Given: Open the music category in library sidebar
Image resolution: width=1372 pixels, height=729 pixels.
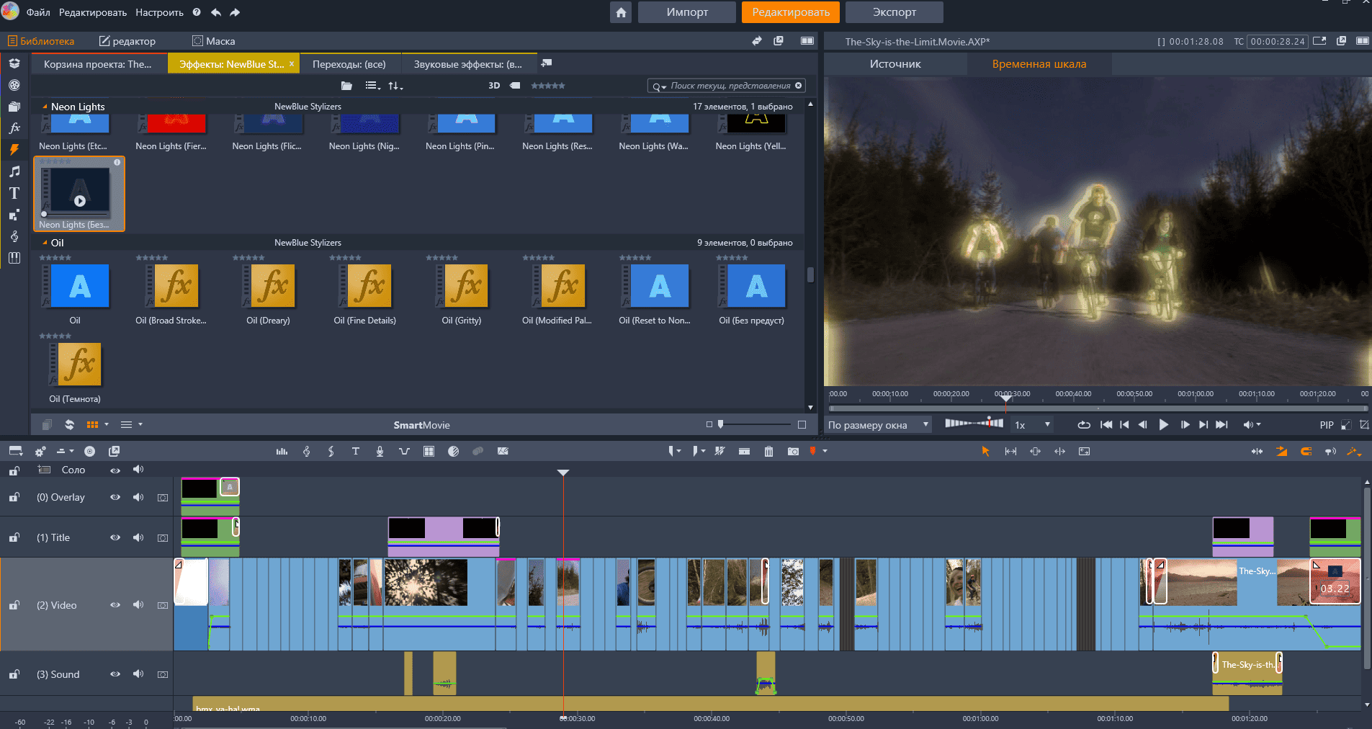Looking at the screenshot, I should [14, 171].
